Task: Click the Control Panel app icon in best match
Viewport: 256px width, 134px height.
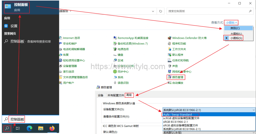Action: (x=8, y=7)
